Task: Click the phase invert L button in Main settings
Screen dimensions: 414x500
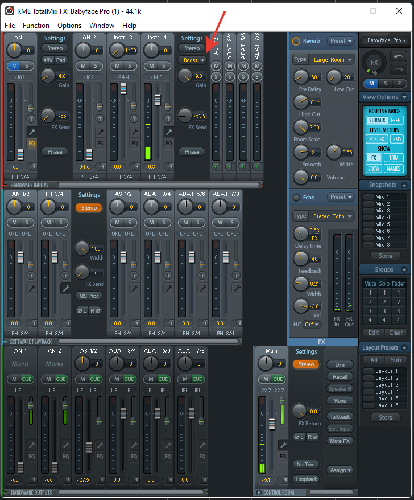Action: click(299, 437)
